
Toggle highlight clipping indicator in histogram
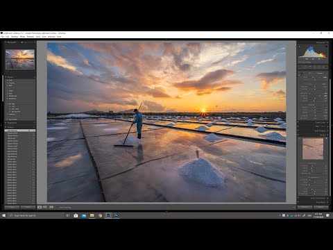tap(326, 47)
